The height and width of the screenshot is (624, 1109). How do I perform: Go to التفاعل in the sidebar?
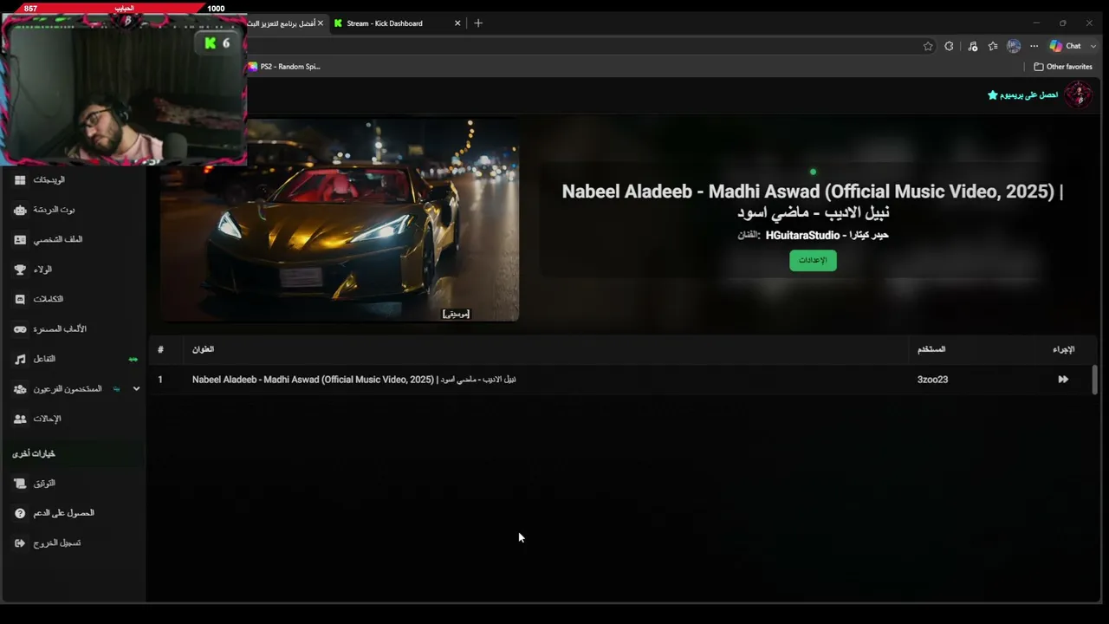pyautogui.click(x=44, y=359)
